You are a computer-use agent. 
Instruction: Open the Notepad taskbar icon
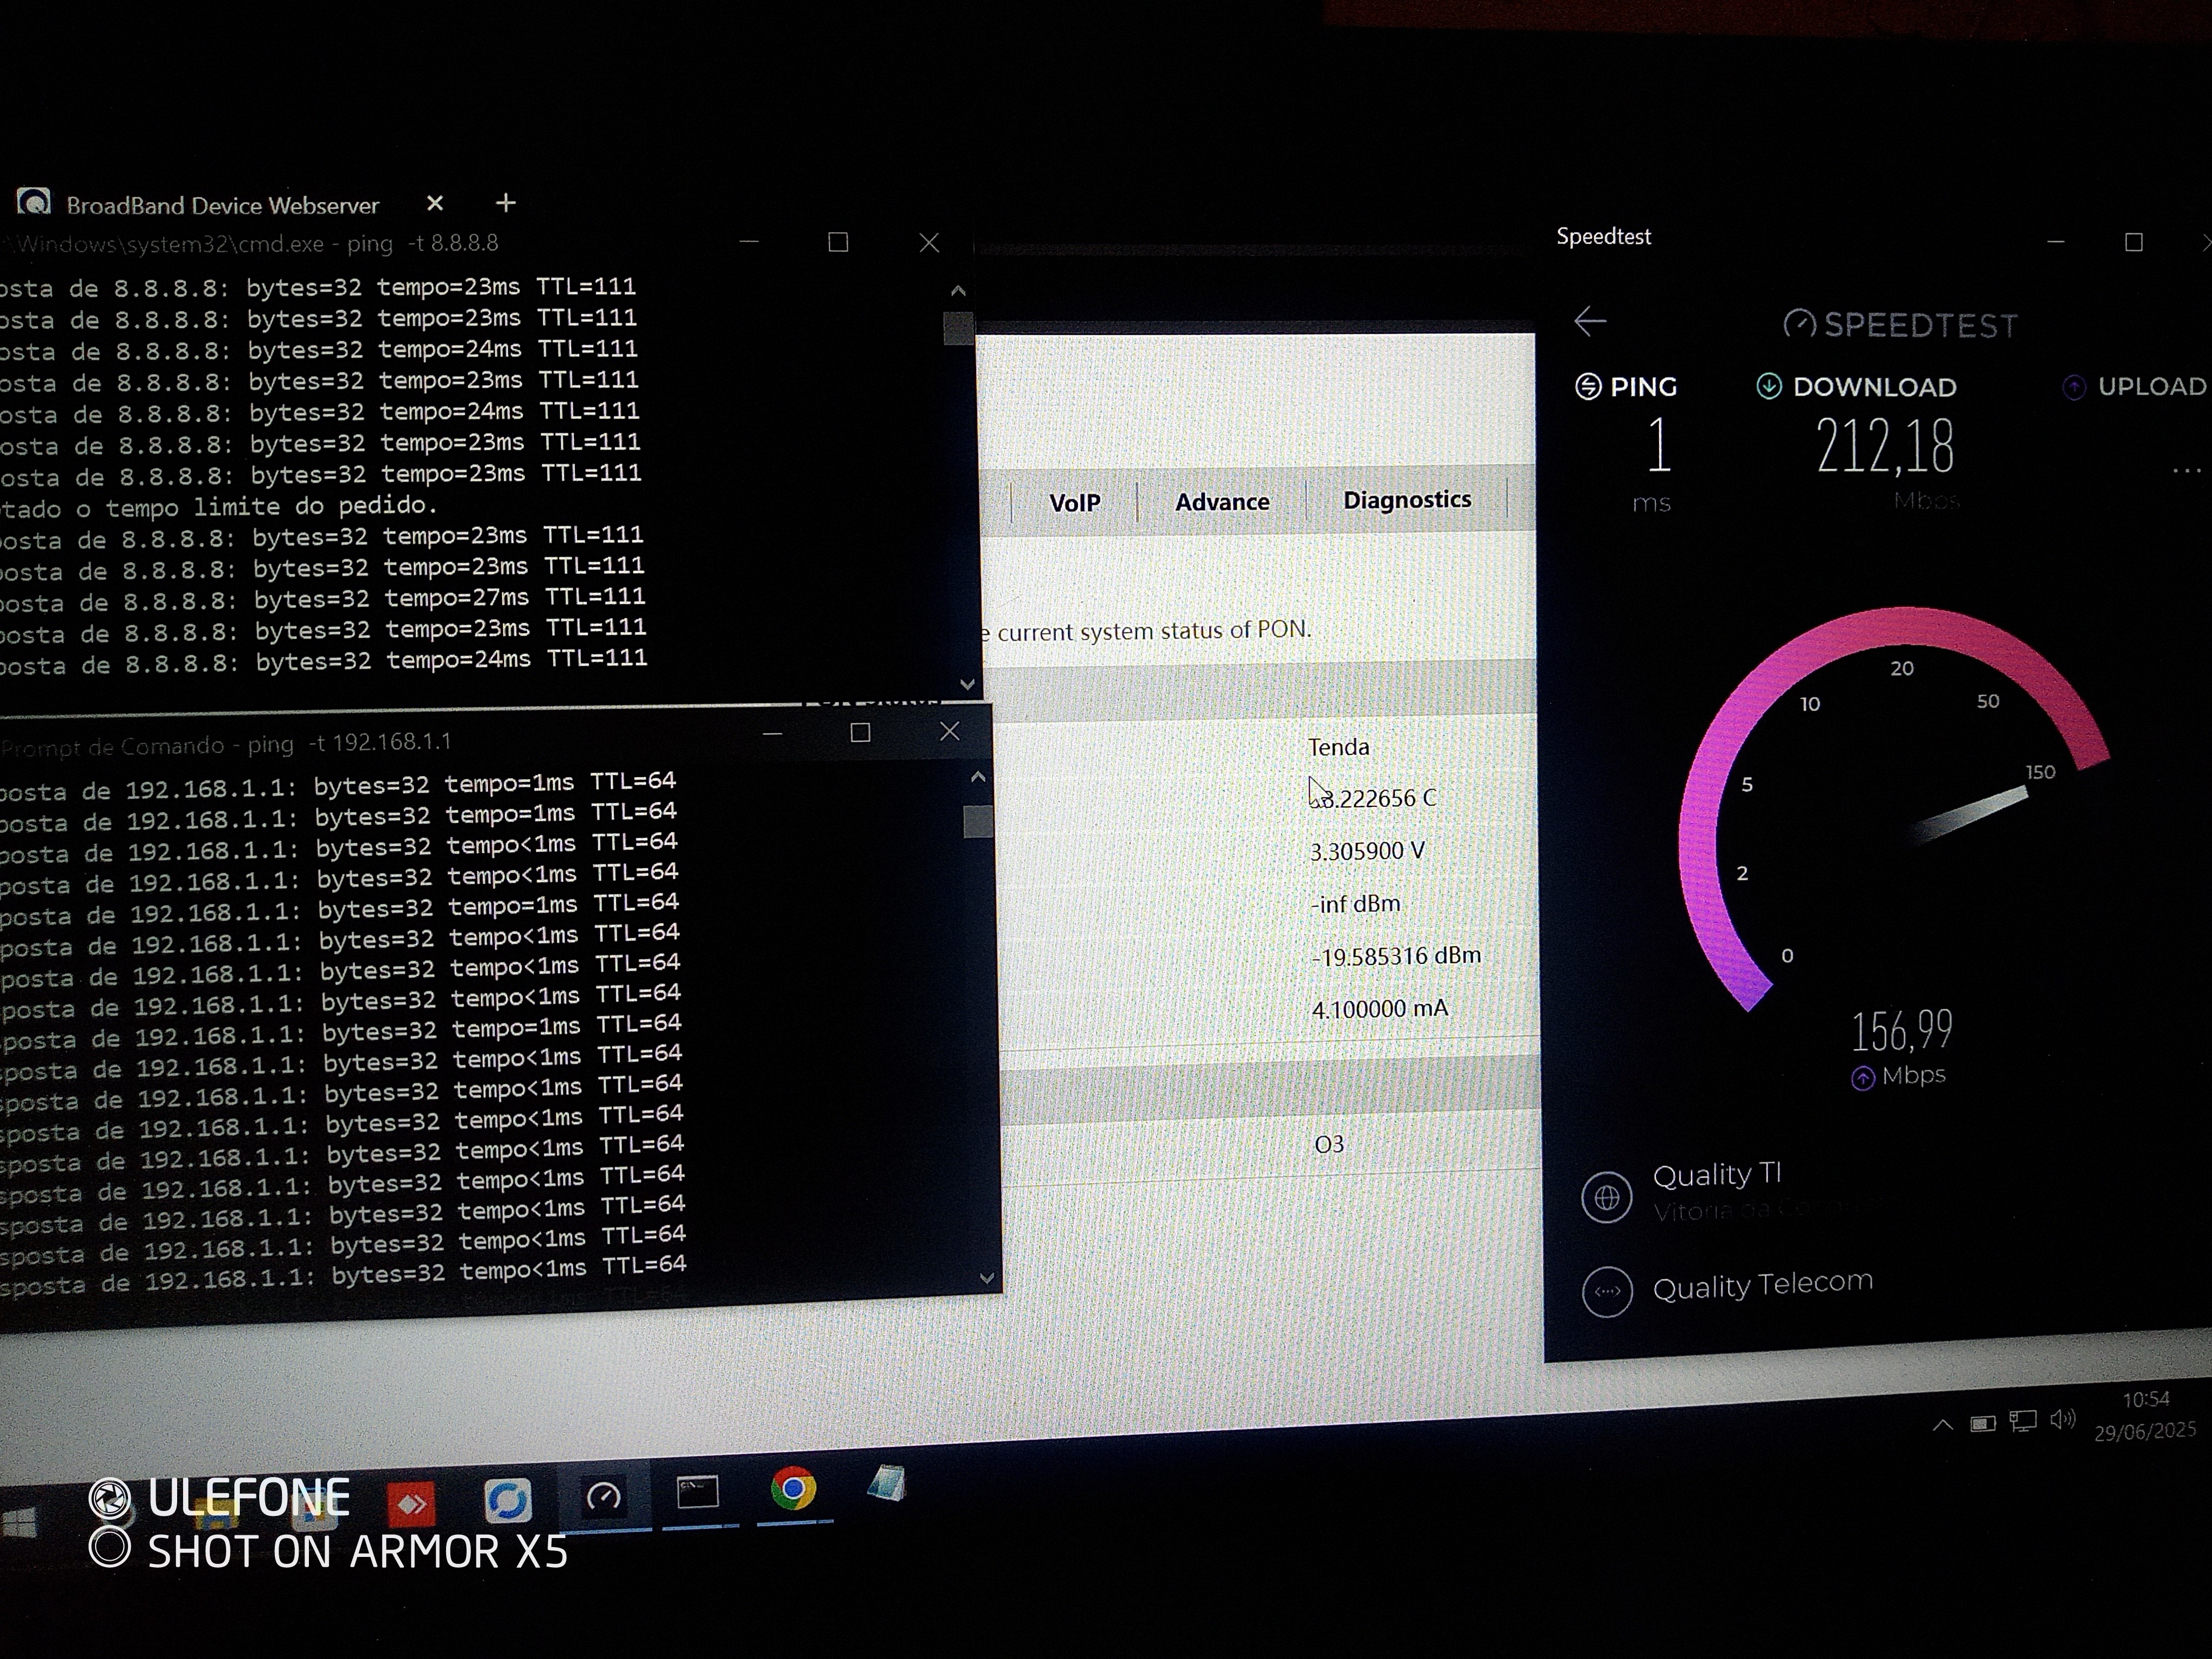(x=887, y=1484)
